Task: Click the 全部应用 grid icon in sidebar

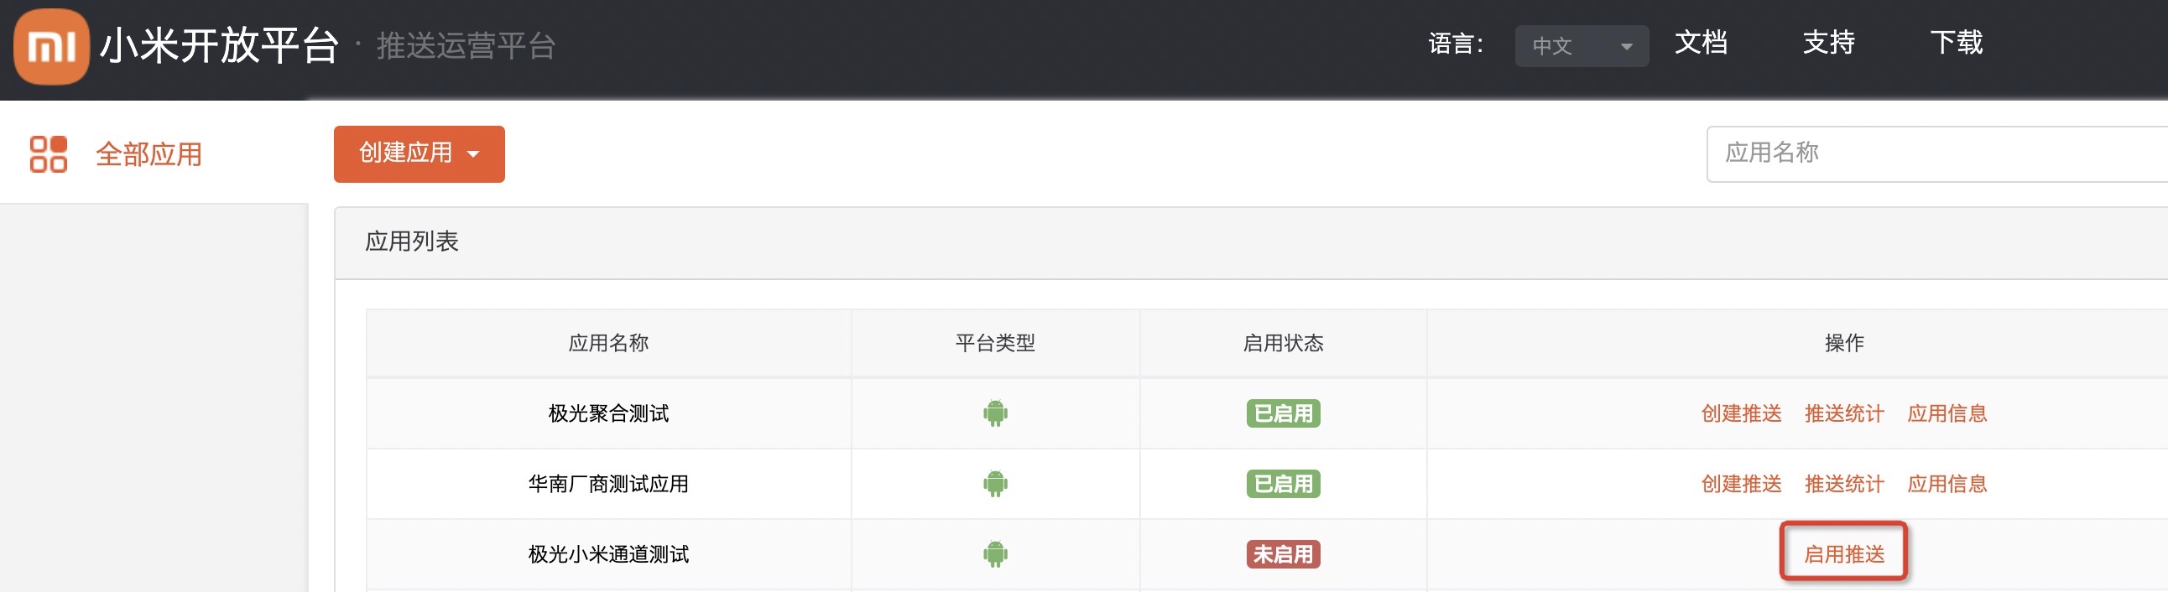Action: [x=48, y=155]
